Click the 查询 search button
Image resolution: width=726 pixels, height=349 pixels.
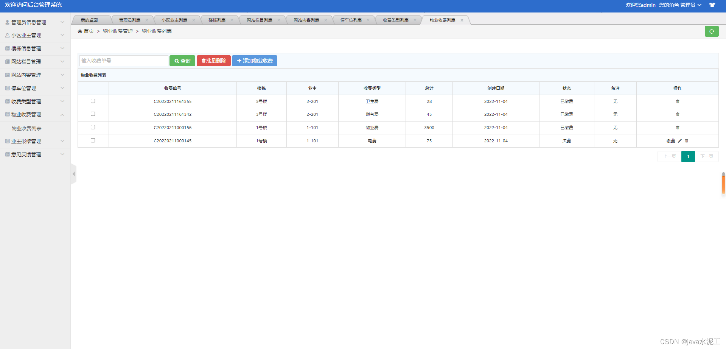click(182, 61)
